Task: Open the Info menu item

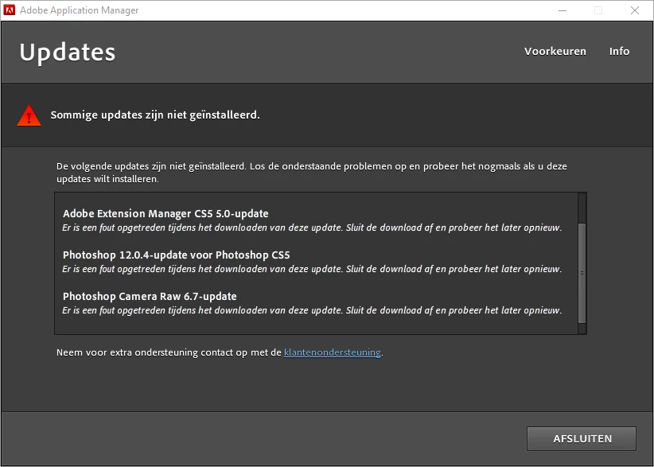Action: [619, 51]
